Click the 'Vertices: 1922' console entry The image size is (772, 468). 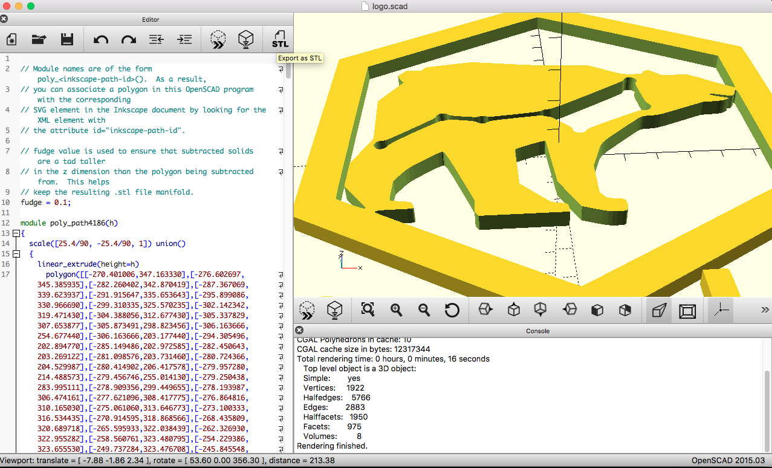(x=334, y=388)
